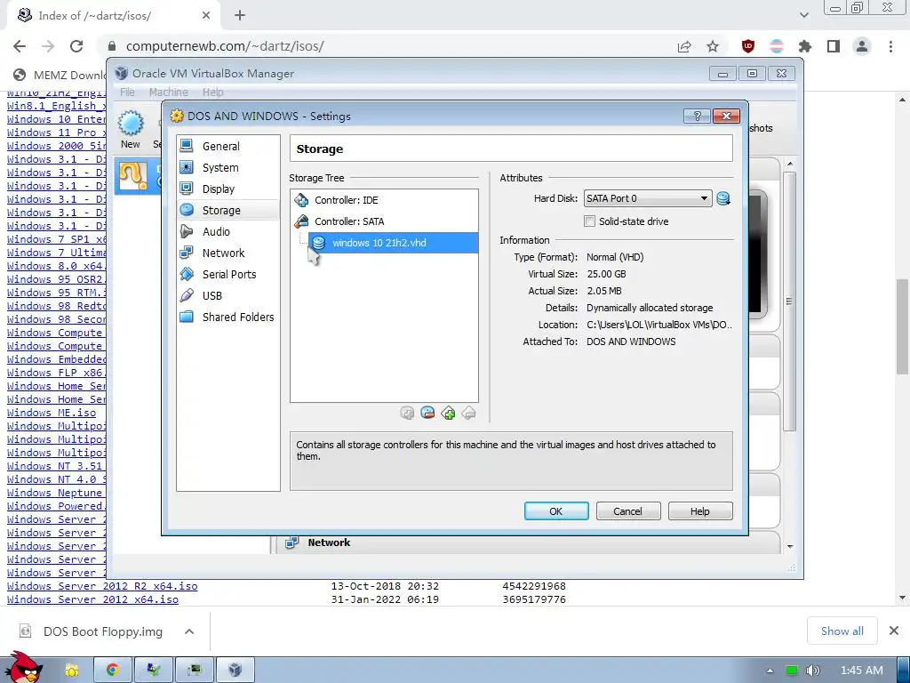Open the System settings category
This screenshot has width=910, height=683.
pos(228,168)
